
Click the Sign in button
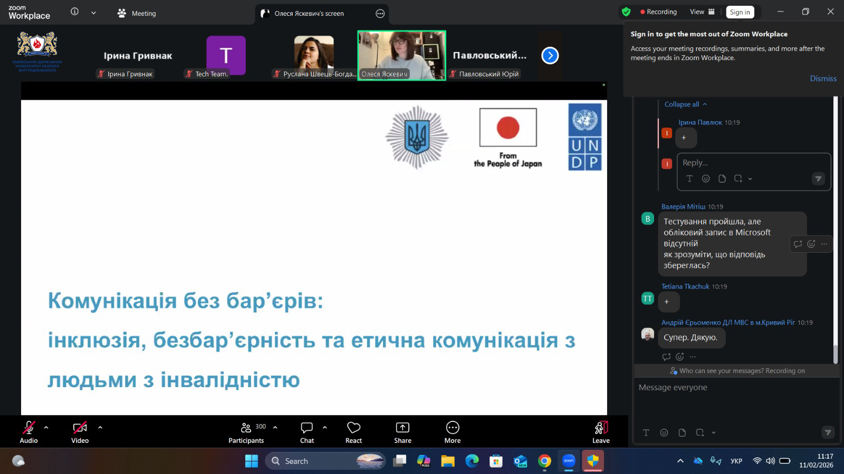(740, 12)
